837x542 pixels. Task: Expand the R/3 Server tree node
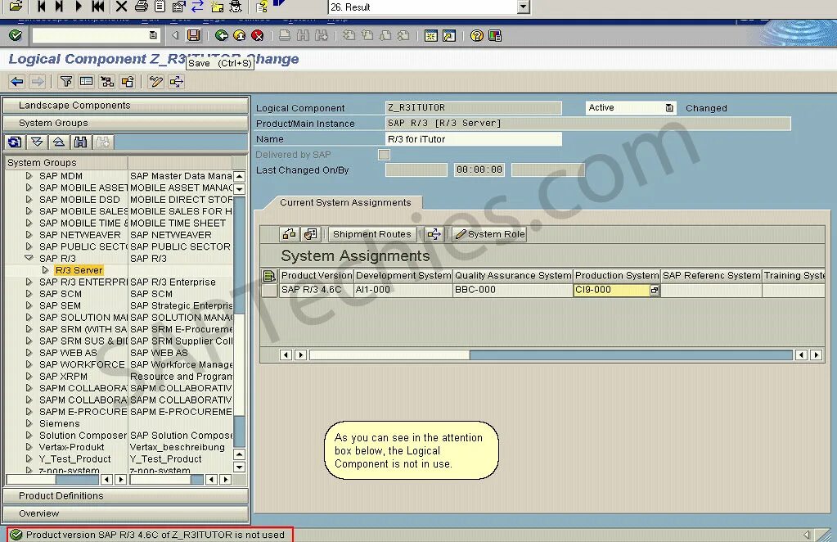pos(45,270)
